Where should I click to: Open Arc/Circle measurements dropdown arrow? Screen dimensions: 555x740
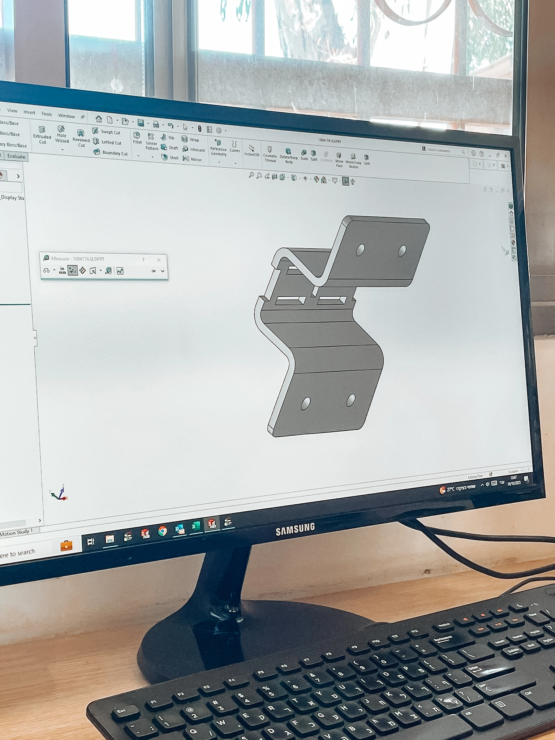(54, 270)
